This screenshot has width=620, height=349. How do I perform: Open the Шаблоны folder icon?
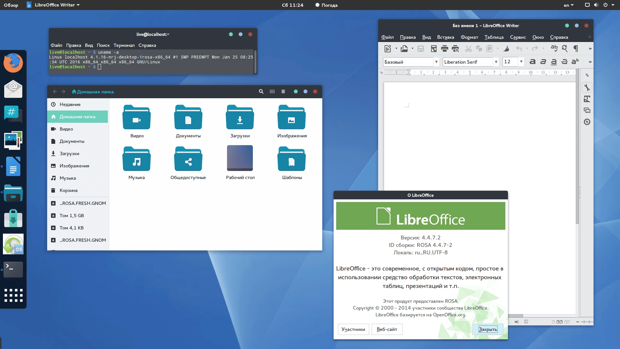click(x=292, y=159)
